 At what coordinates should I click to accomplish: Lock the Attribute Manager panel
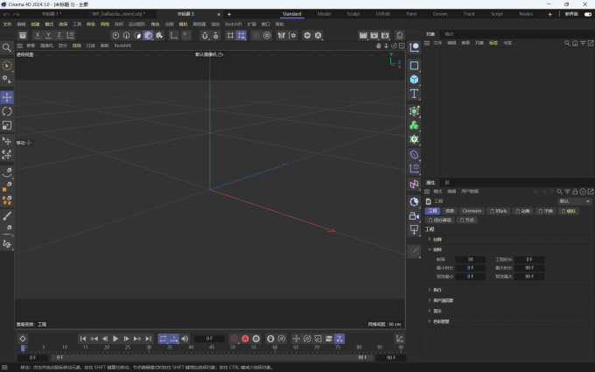(x=575, y=192)
